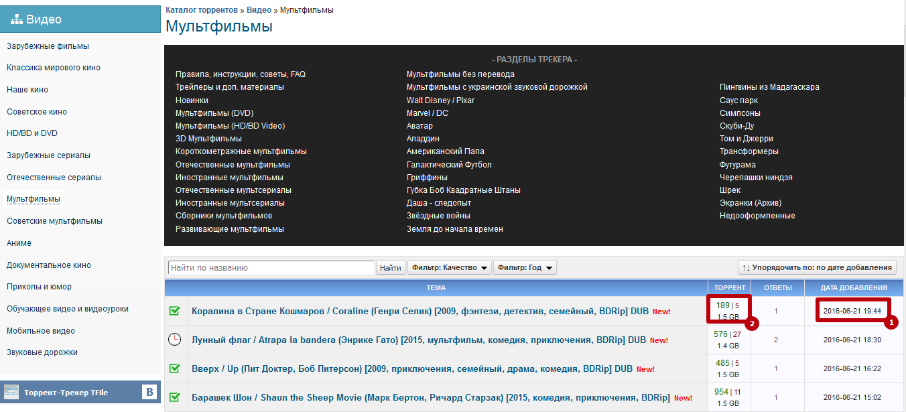Screen dimensions: 906x412
Task: Open Правила, инструкции, советы, FAQ
Action: [241, 74]
